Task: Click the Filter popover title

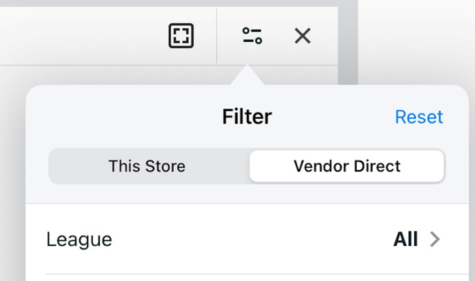Action: point(247,116)
